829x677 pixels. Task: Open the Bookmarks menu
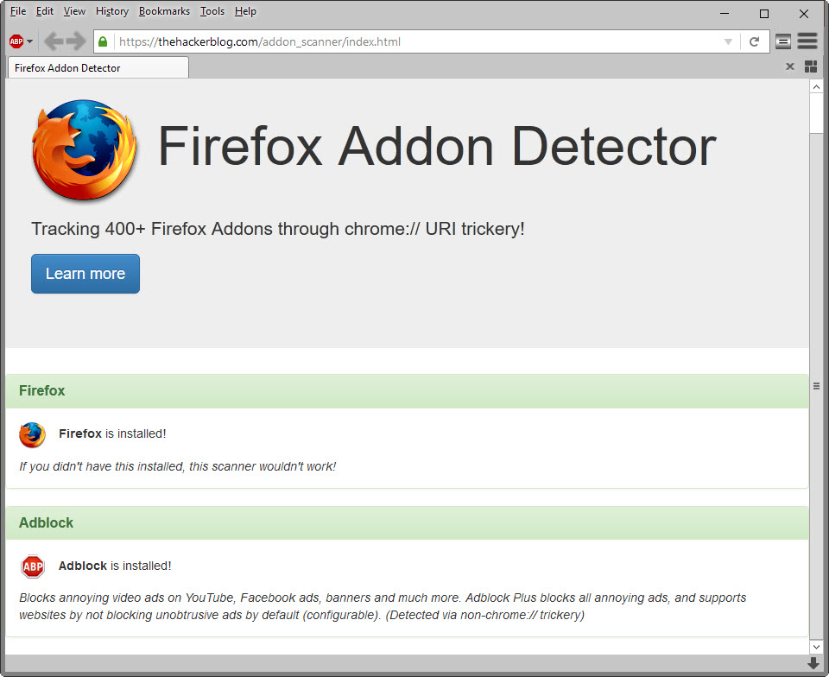164,11
